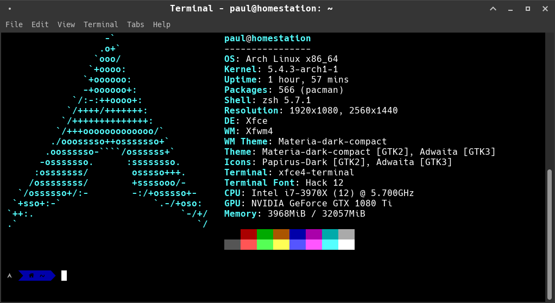The image size is (555, 303).
Task: Close the terminal window
Action: click(x=545, y=9)
